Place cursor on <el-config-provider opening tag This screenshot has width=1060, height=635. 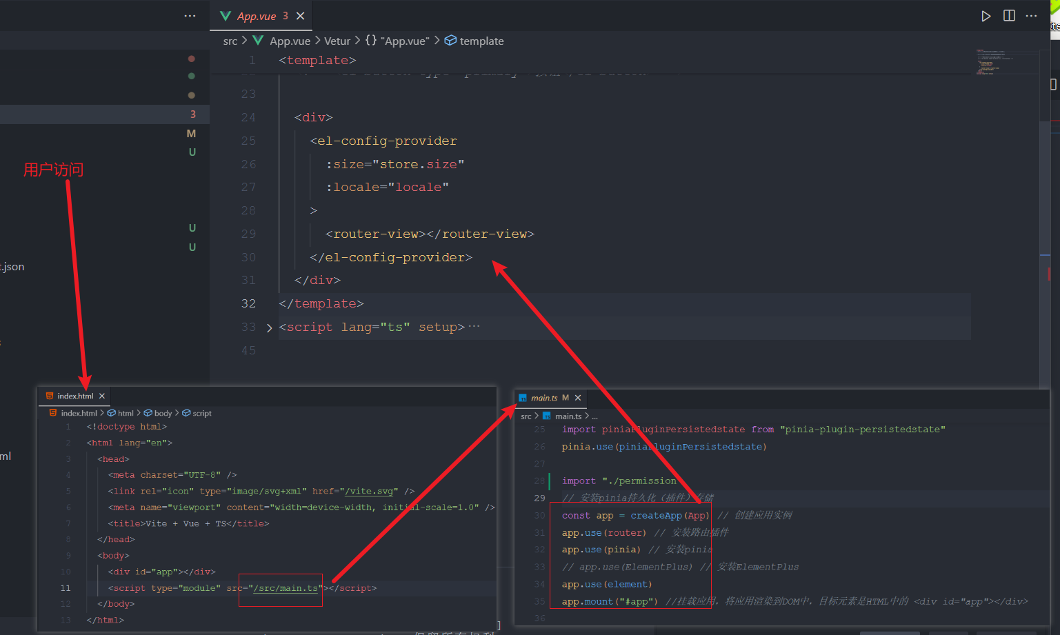tap(383, 141)
